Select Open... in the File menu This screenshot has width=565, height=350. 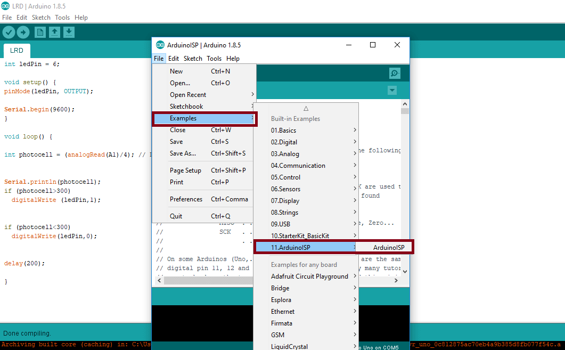click(x=204, y=83)
